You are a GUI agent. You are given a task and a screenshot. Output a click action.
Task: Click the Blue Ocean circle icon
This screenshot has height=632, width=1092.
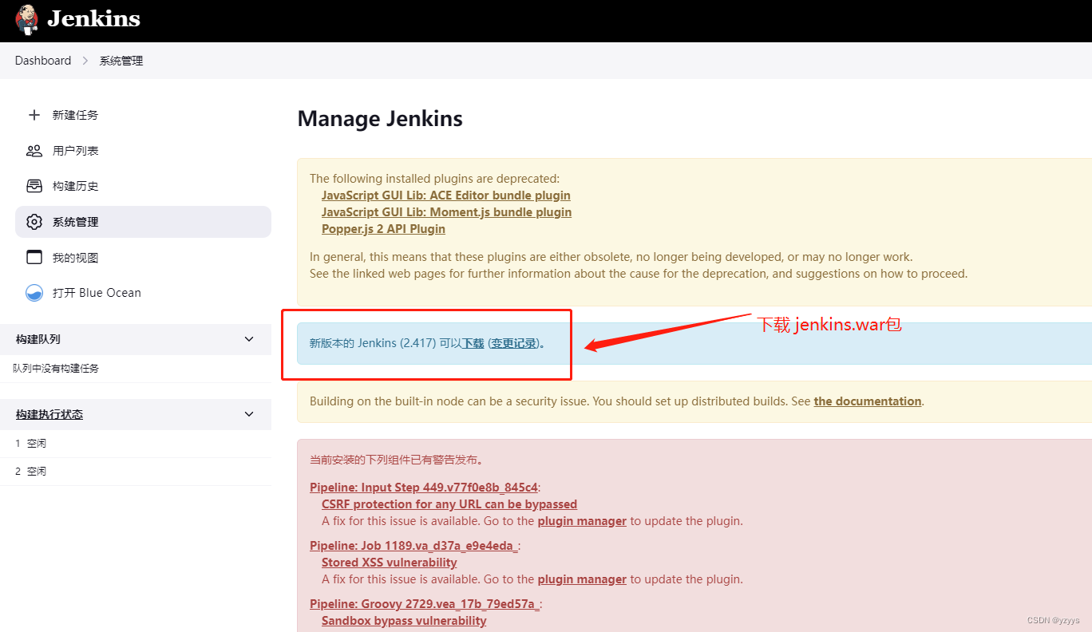[x=34, y=293]
